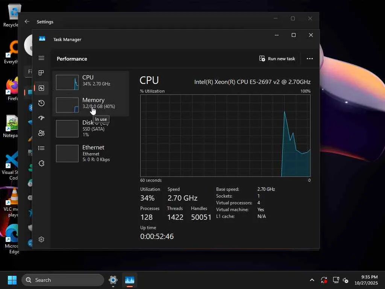Select the Disk 0 performance entry
The width and height of the screenshot is (385, 289).
pyautogui.click(x=91, y=129)
